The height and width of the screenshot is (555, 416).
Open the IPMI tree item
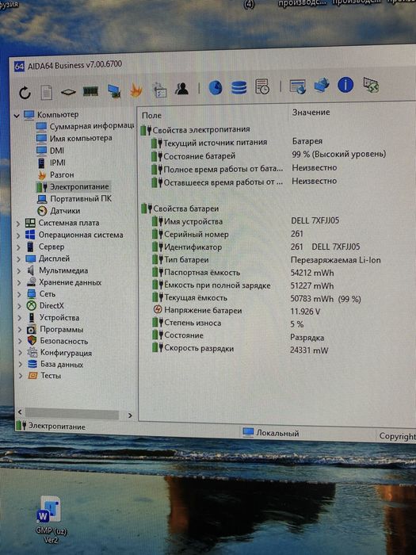click(x=52, y=163)
